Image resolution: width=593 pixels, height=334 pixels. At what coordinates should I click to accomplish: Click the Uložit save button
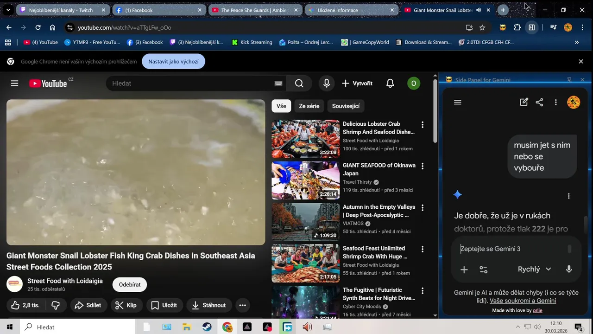164,305
